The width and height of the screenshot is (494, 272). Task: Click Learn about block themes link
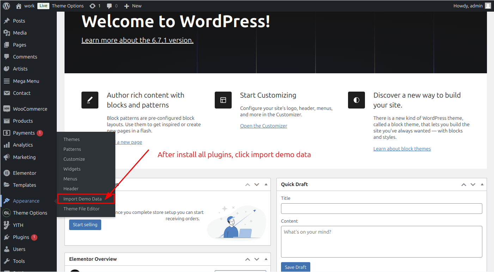402,149
